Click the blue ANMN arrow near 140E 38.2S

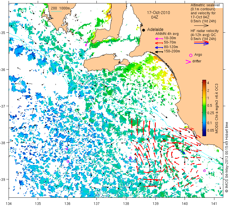pyautogui.click(x=182, y=152)
